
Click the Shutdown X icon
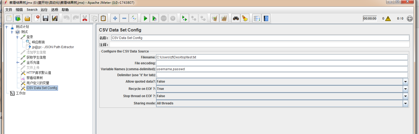[x=173, y=18]
